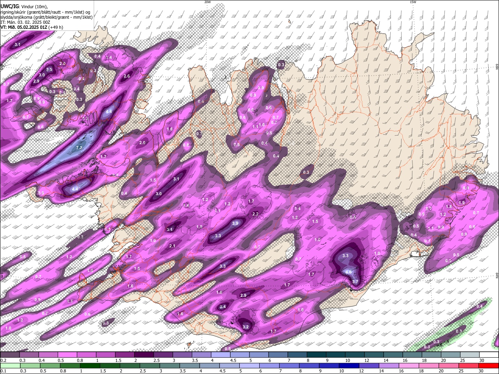Click the darkest green swatch labeled 1 in the lower scale
Screen dimensions: 499x374
click(90, 365)
